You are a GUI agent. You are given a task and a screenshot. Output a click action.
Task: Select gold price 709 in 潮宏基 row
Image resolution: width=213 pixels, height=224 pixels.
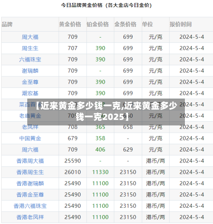pos(72,93)
